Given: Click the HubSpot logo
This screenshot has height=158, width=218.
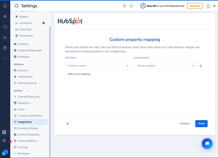Looking at the screenshot, I should 70,21.
